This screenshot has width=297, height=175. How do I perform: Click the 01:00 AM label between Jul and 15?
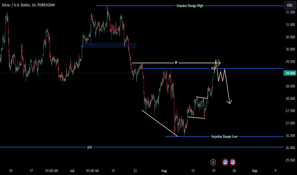click(93, 171)
